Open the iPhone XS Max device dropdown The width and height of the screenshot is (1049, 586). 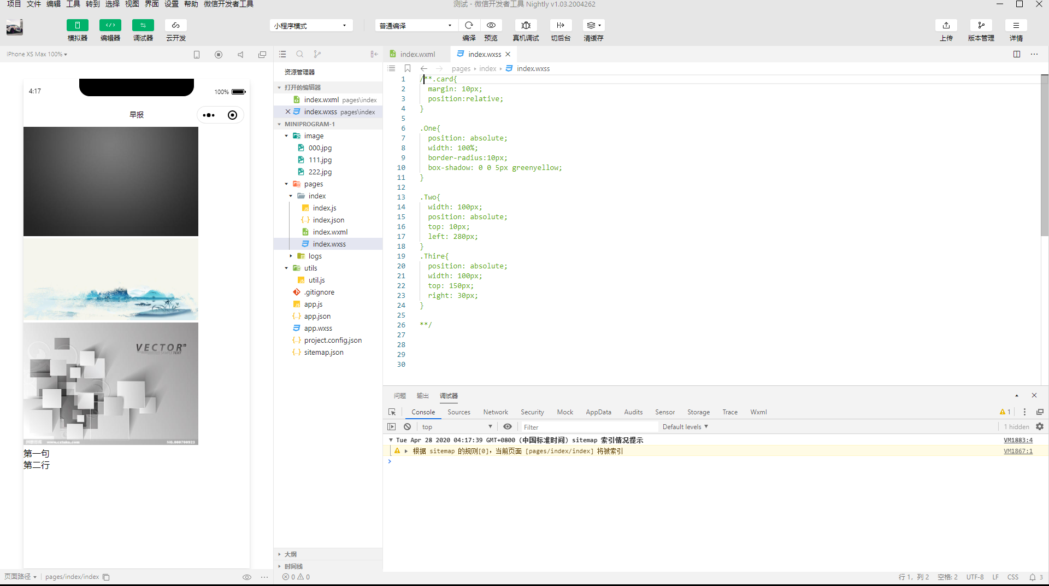37,54
